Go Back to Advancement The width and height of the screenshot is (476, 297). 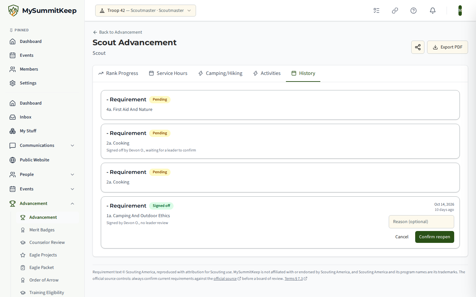click(117, 32)
